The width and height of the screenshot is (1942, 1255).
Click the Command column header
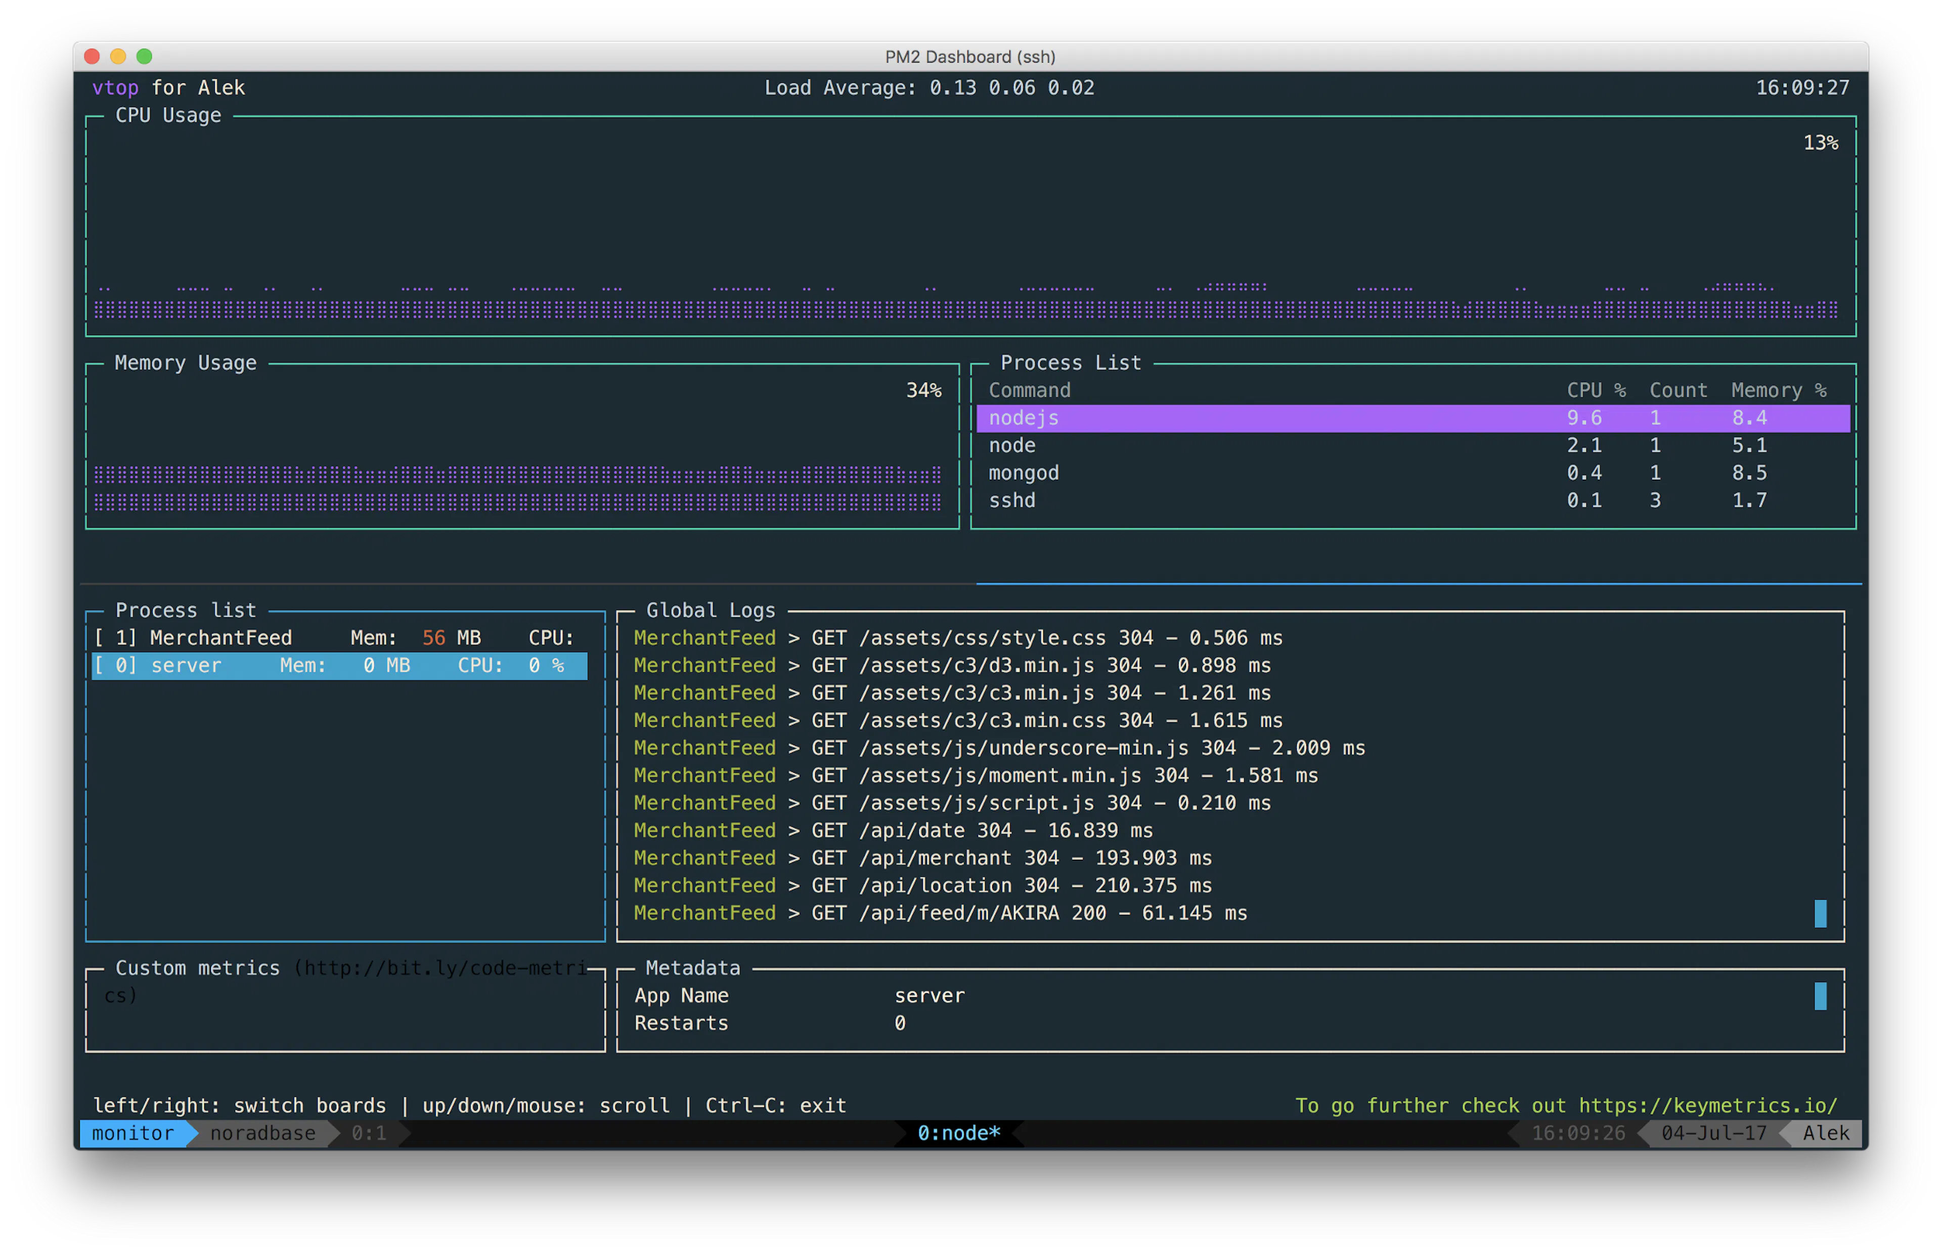pyautogui.click(x=1029, y=390)
